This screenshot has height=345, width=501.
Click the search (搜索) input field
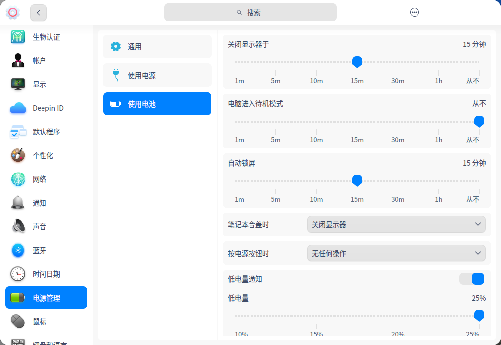tap(250, 13)
